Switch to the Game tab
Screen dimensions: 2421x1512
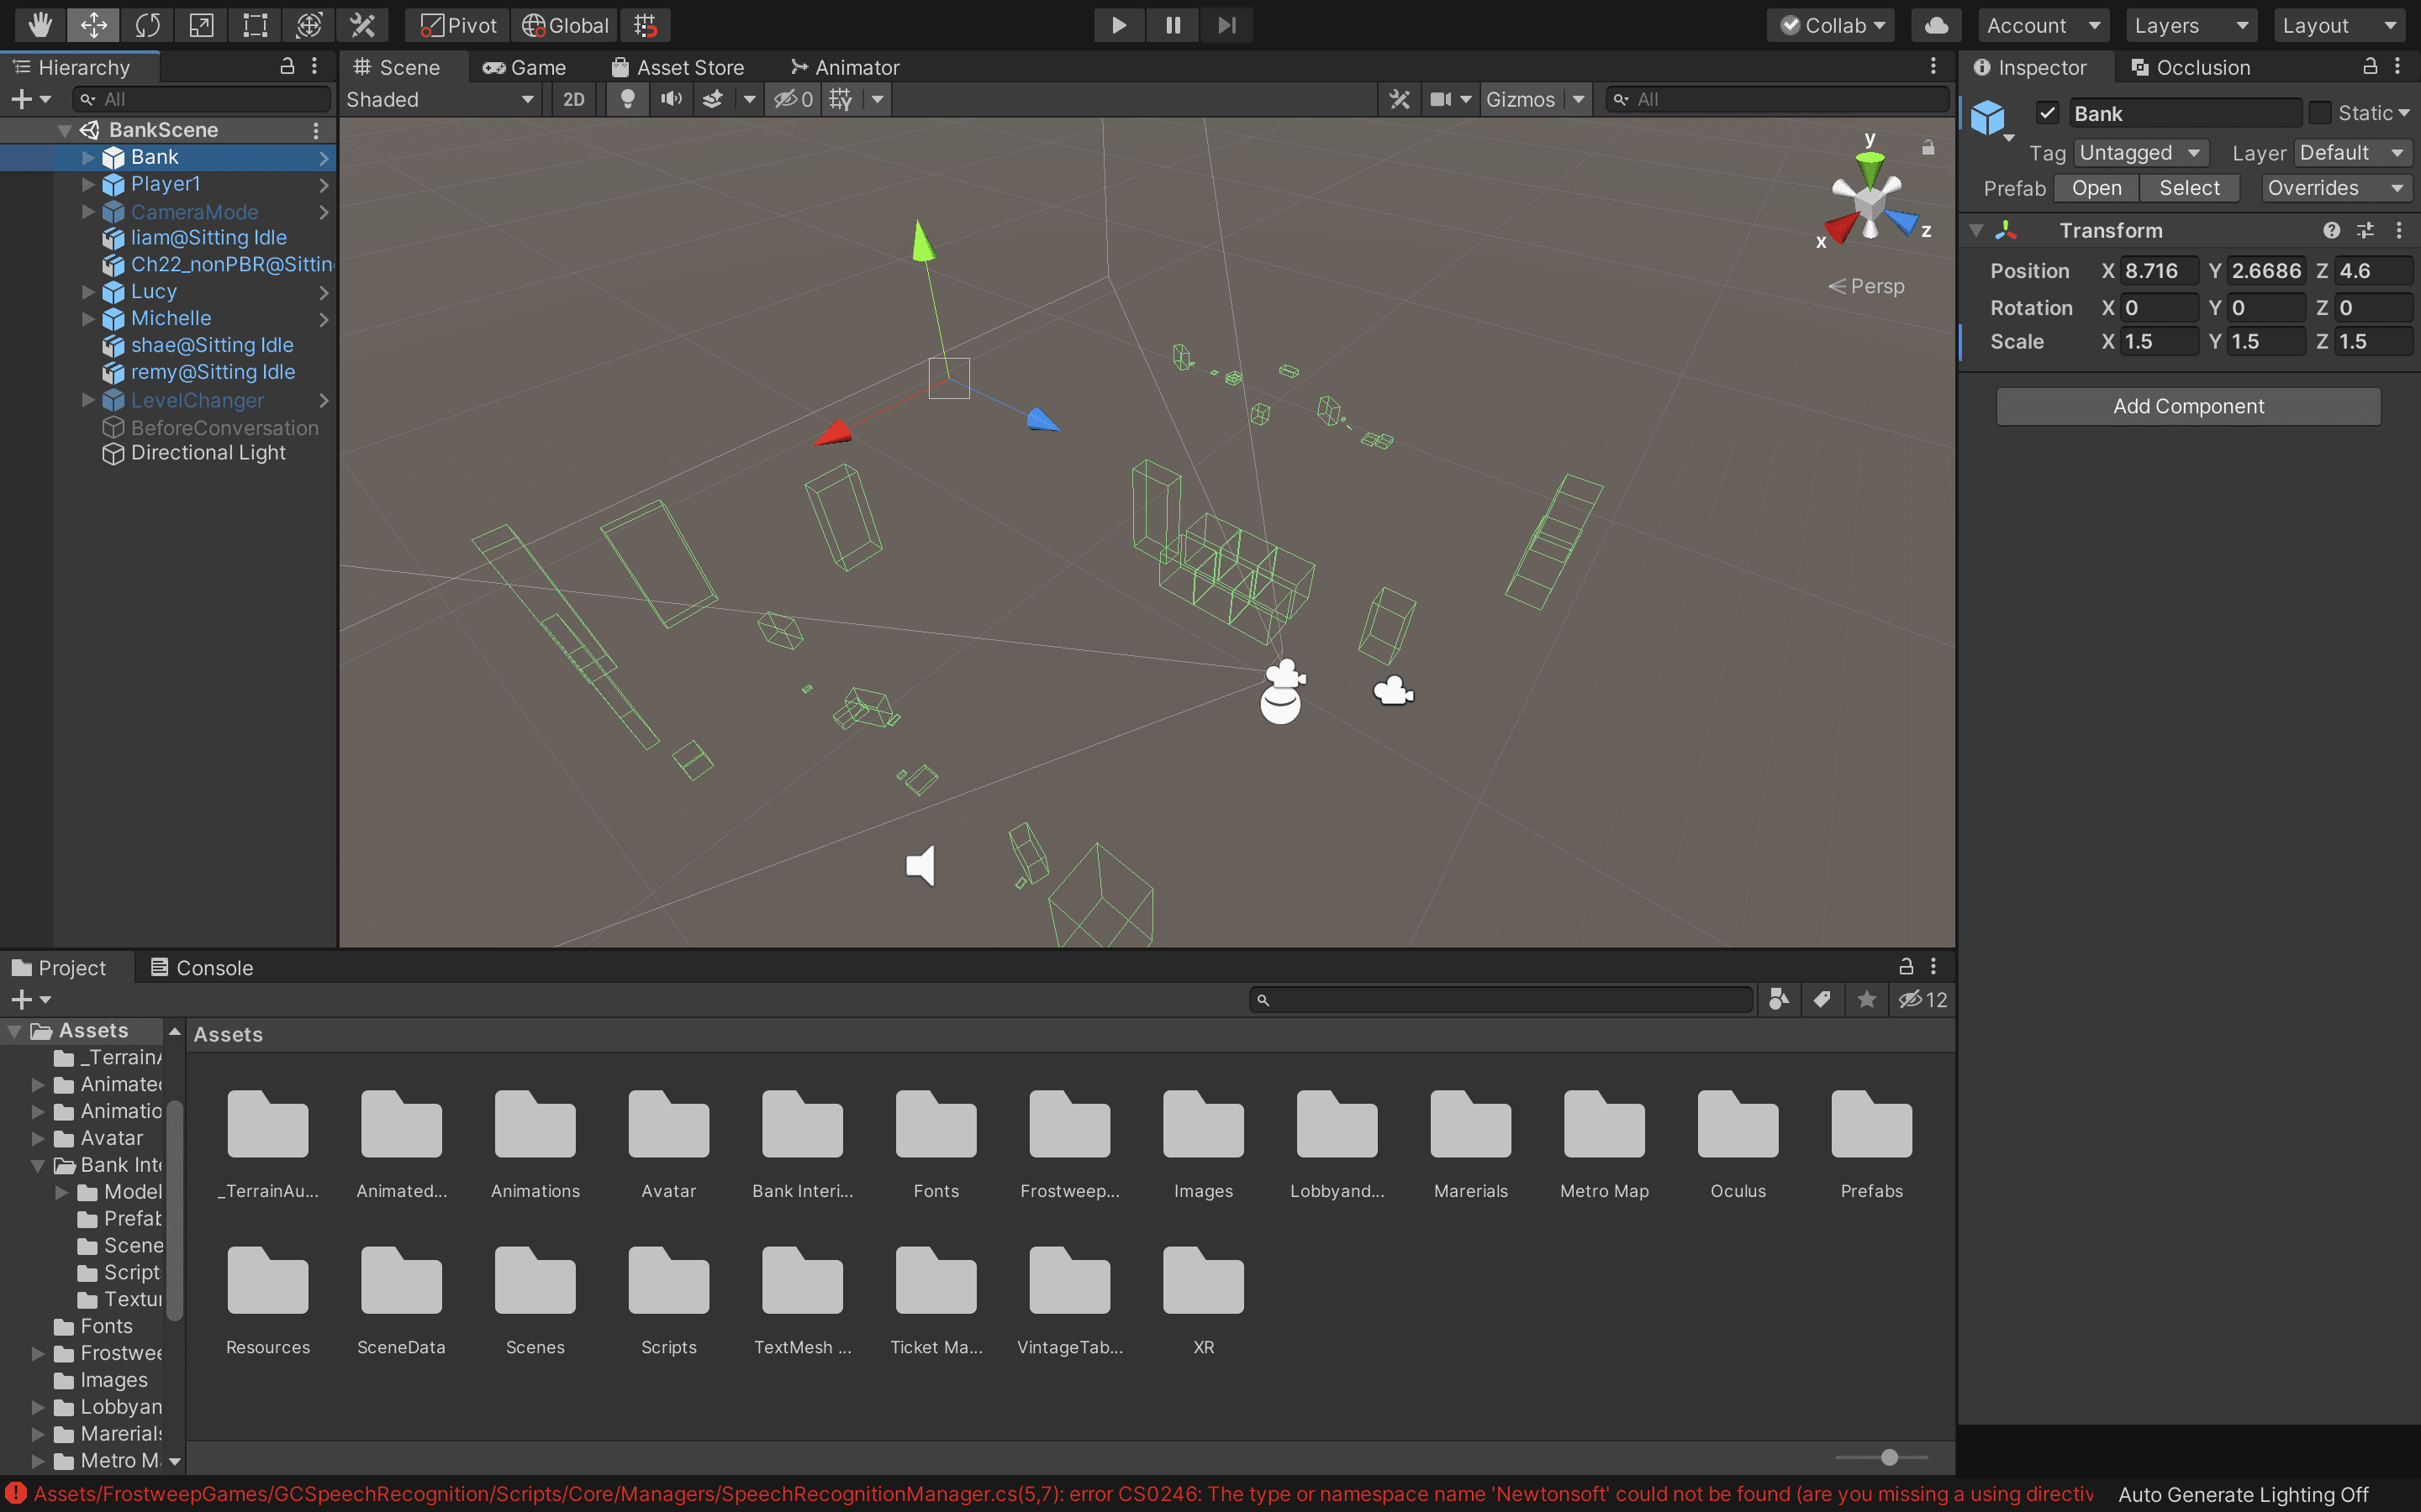tap(525, 67)
